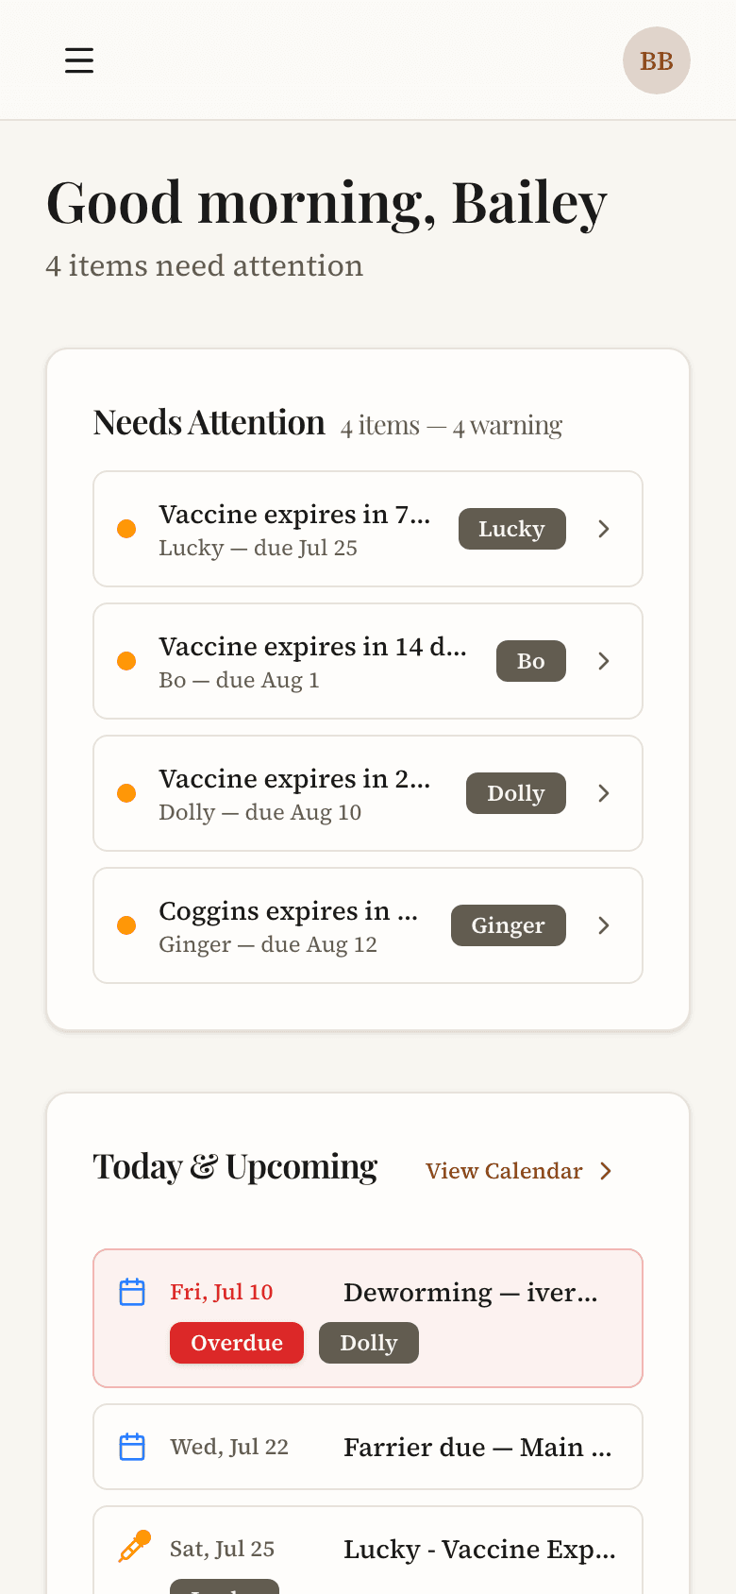
Task: Click the syringe icon beside Sat, Jul 25
Action: point(134,1547)
